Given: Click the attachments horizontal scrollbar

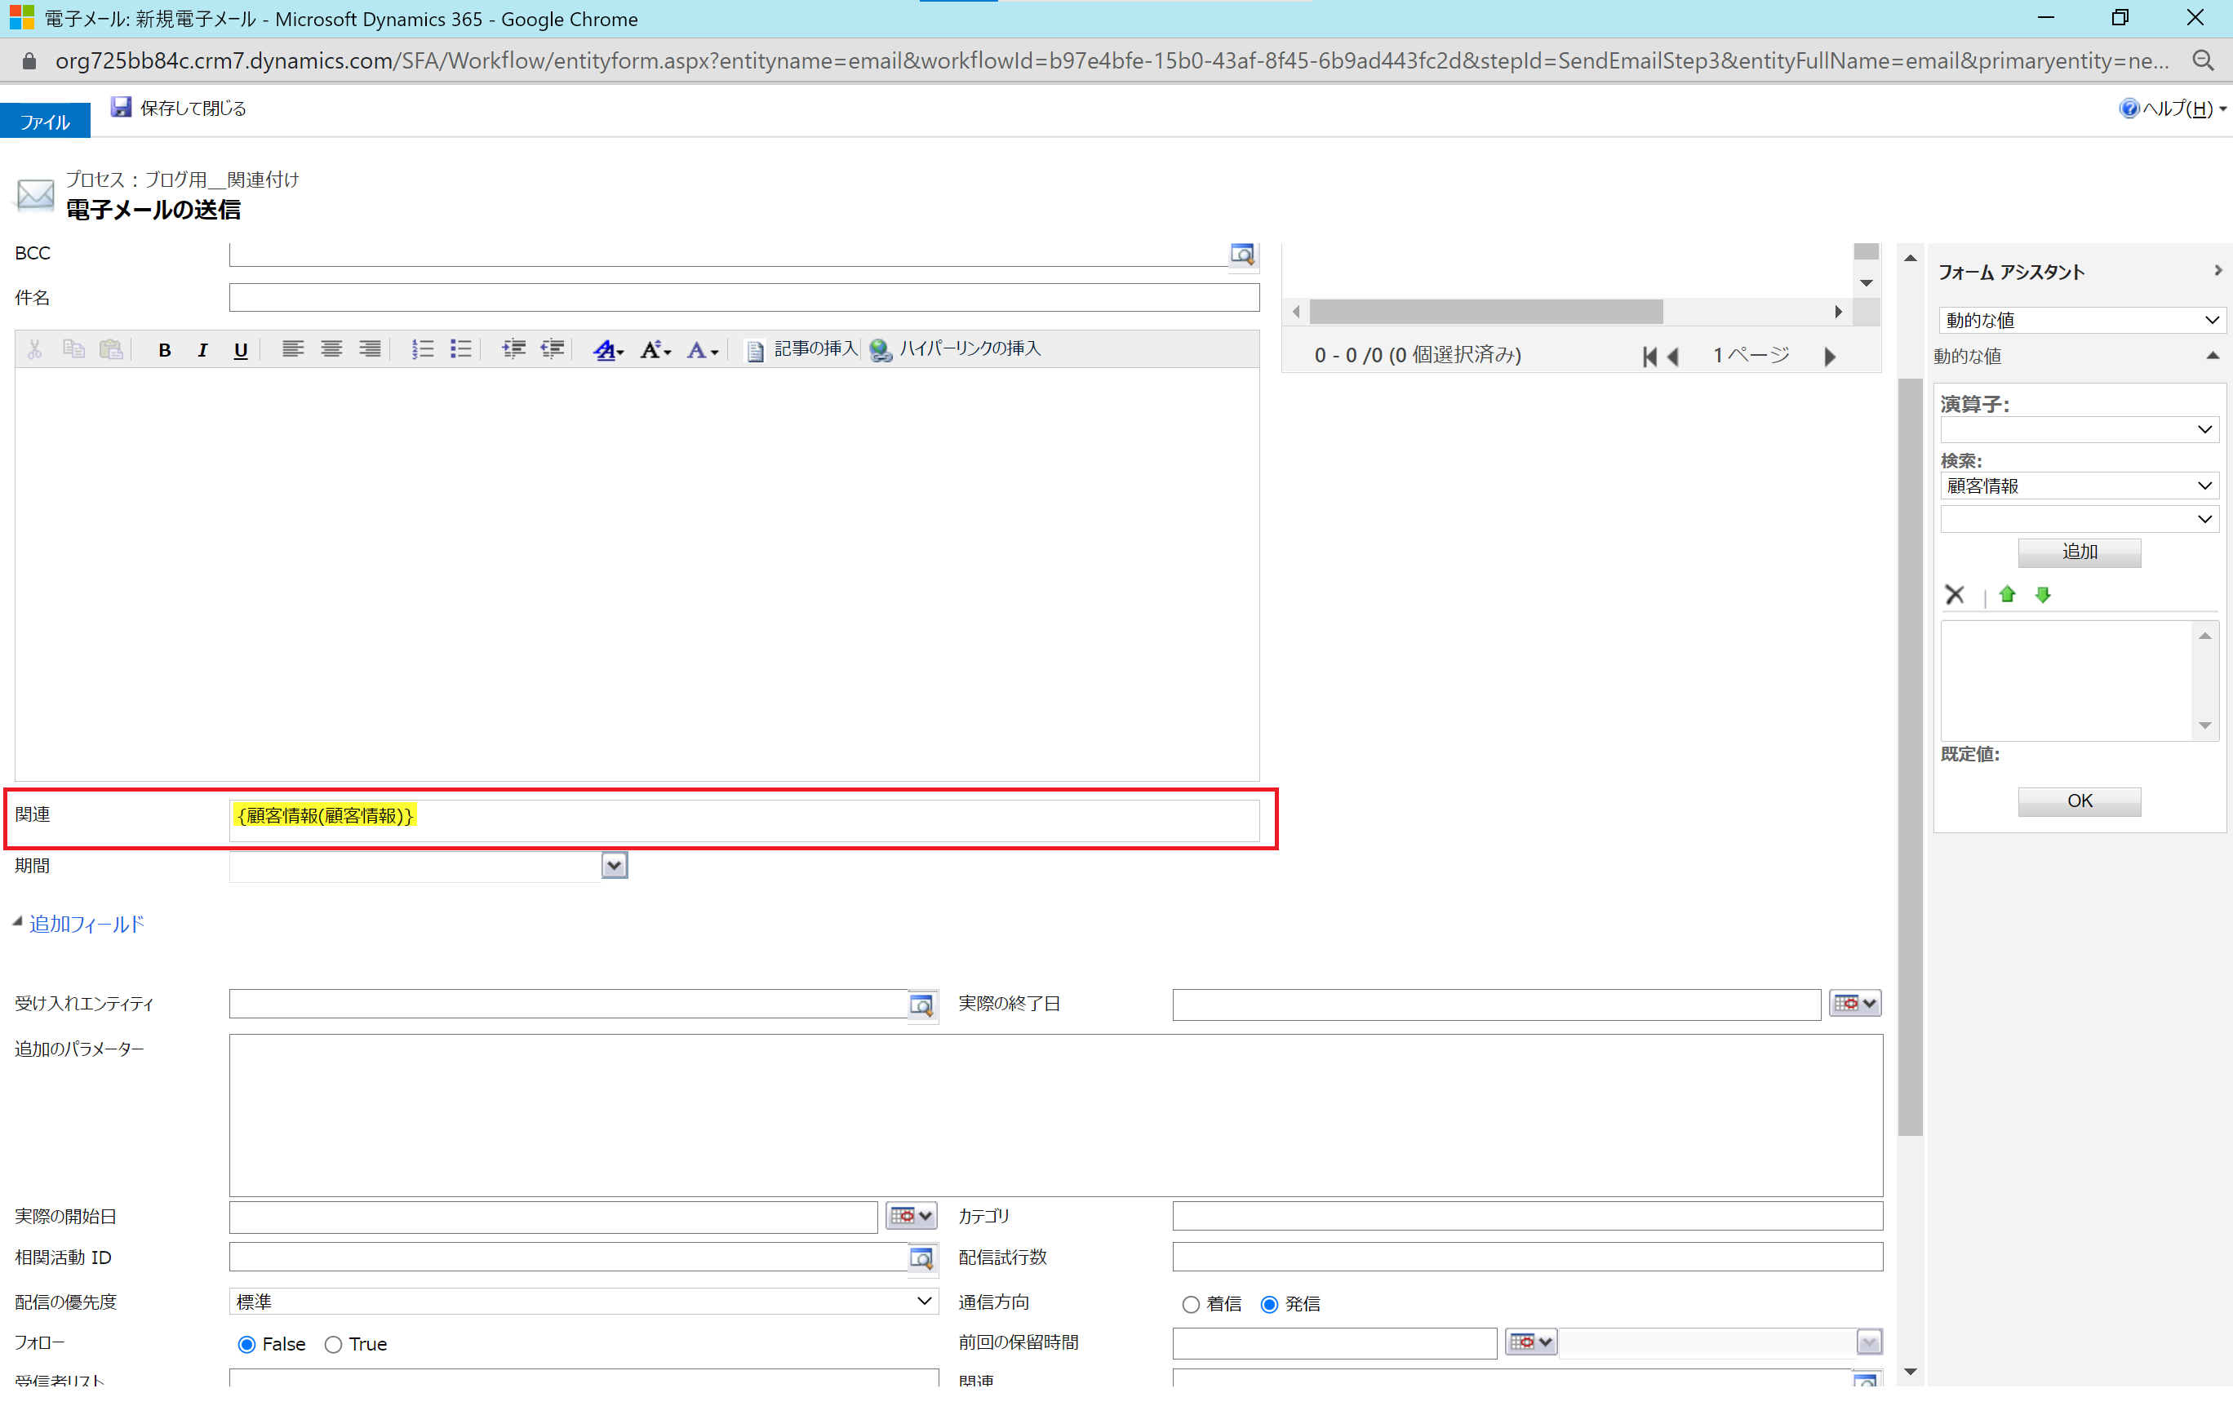Looking at the screenshot, I should (1485, 312).
